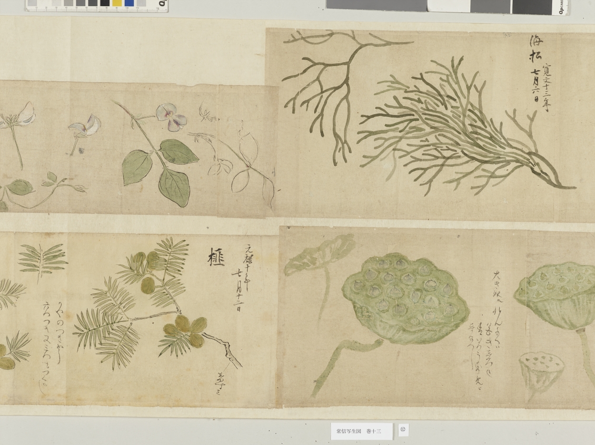Click the large "榧" character
The height and width of the screenshot is (445, 595).
click(x=216, y=257)
